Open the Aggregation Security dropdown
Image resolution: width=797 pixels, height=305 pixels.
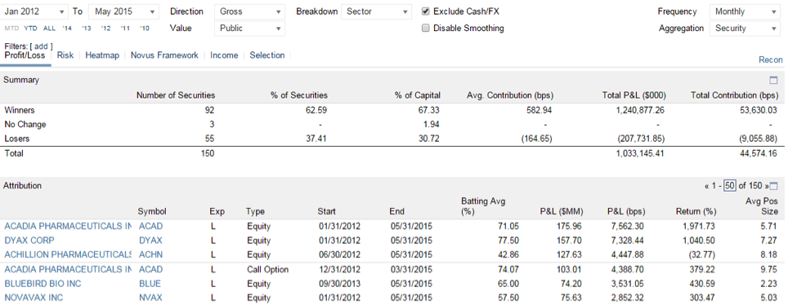(745, 29)
